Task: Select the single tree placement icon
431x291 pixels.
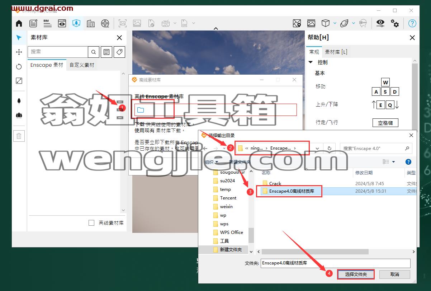Action: [19, 101]
